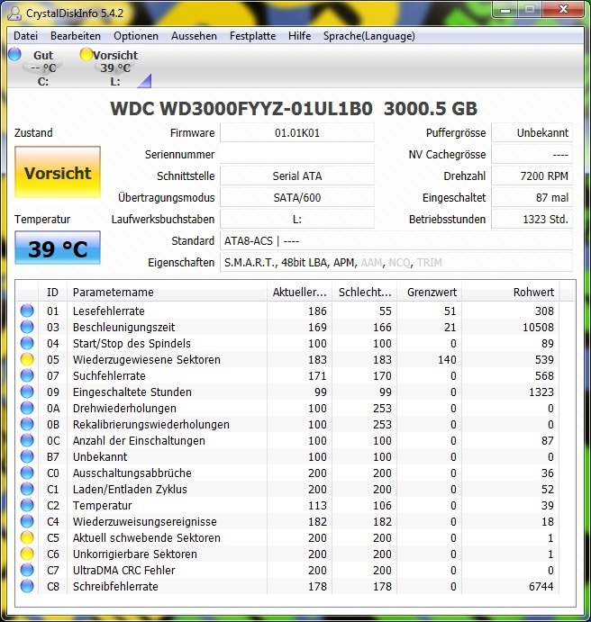This screenshot has height=622, width=591.
Task: Minimize the CrystalDiskInfo window
Action: pos(505,10)
